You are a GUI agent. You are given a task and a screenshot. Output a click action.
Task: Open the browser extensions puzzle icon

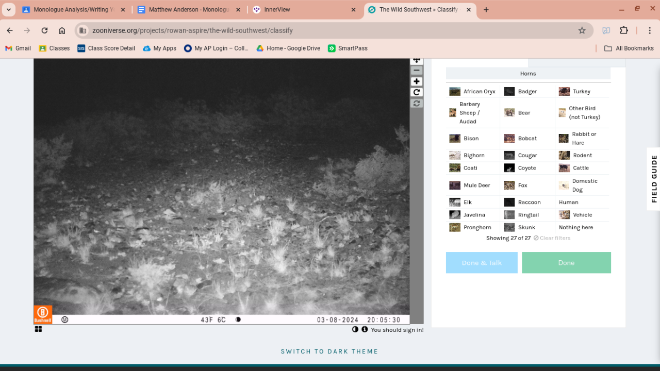624,30
